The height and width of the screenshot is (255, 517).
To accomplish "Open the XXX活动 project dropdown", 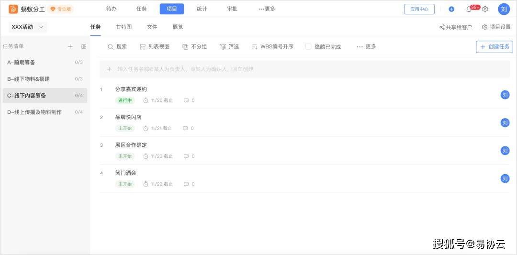I will [28, 27].
